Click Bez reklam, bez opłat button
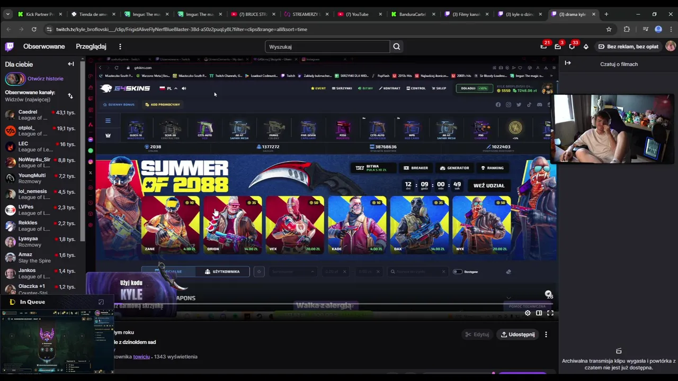Image resolution: width=678 pixels, height=381 pixels. click(628, 47)
